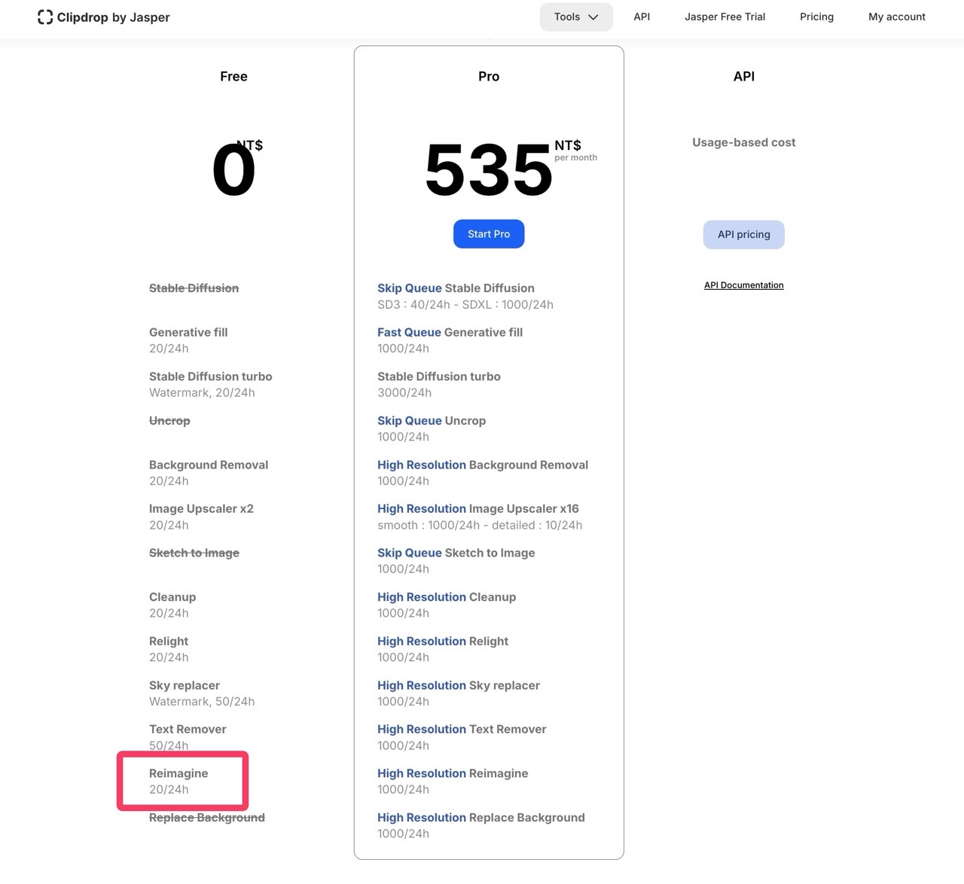The height and width of the screenshot is (884, 964).
Task: Open the Tools dropdown menu
Action: tap(576, 17)
